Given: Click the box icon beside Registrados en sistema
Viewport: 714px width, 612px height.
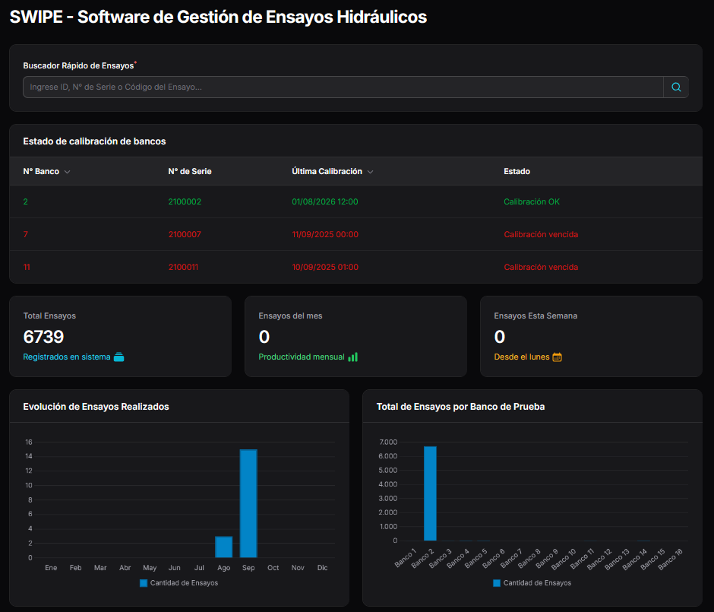Looking at the screenshot, I should 118,357.
